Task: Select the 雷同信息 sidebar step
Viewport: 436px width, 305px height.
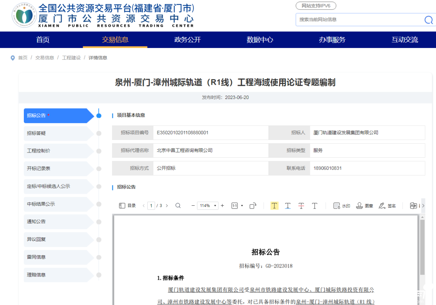Action: 59,257
